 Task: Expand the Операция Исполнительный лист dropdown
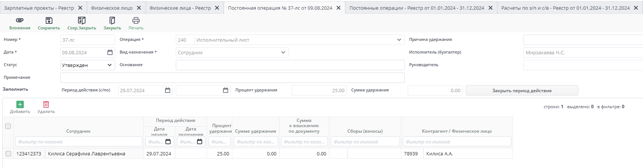pos(399,40)
